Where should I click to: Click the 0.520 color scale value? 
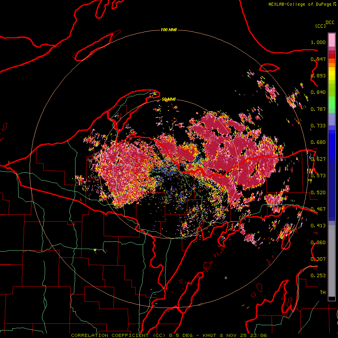tap(318, 193)
